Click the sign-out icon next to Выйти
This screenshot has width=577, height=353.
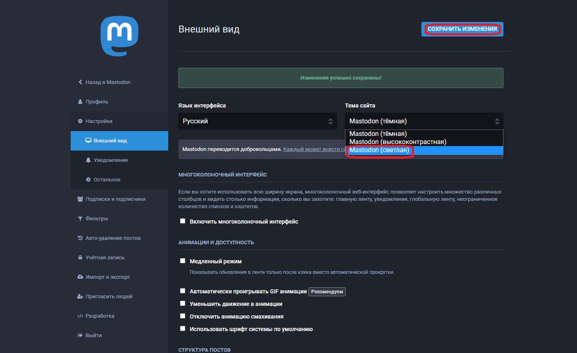point(80,336)
